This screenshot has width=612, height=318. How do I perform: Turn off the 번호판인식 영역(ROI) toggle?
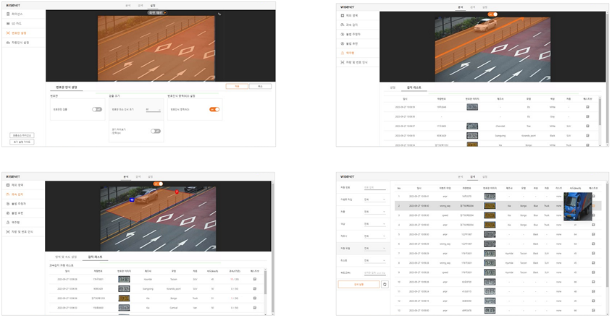pos(214,109)
